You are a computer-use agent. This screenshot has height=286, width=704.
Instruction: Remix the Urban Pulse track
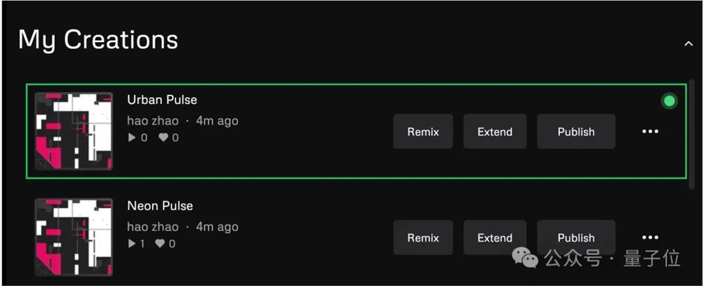pos(423,131)
